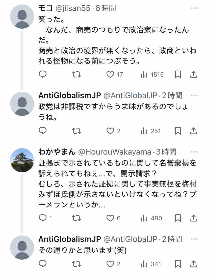Screen dimensions: 209x274
Task: Tap モコ's default avatar
Action: (22, 16)
